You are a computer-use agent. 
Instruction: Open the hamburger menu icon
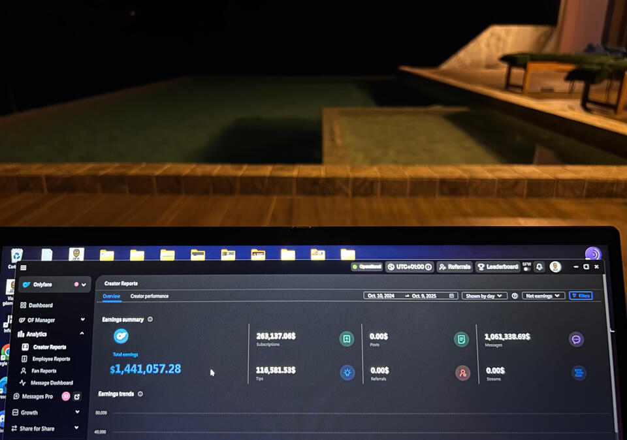pos(24,268)
